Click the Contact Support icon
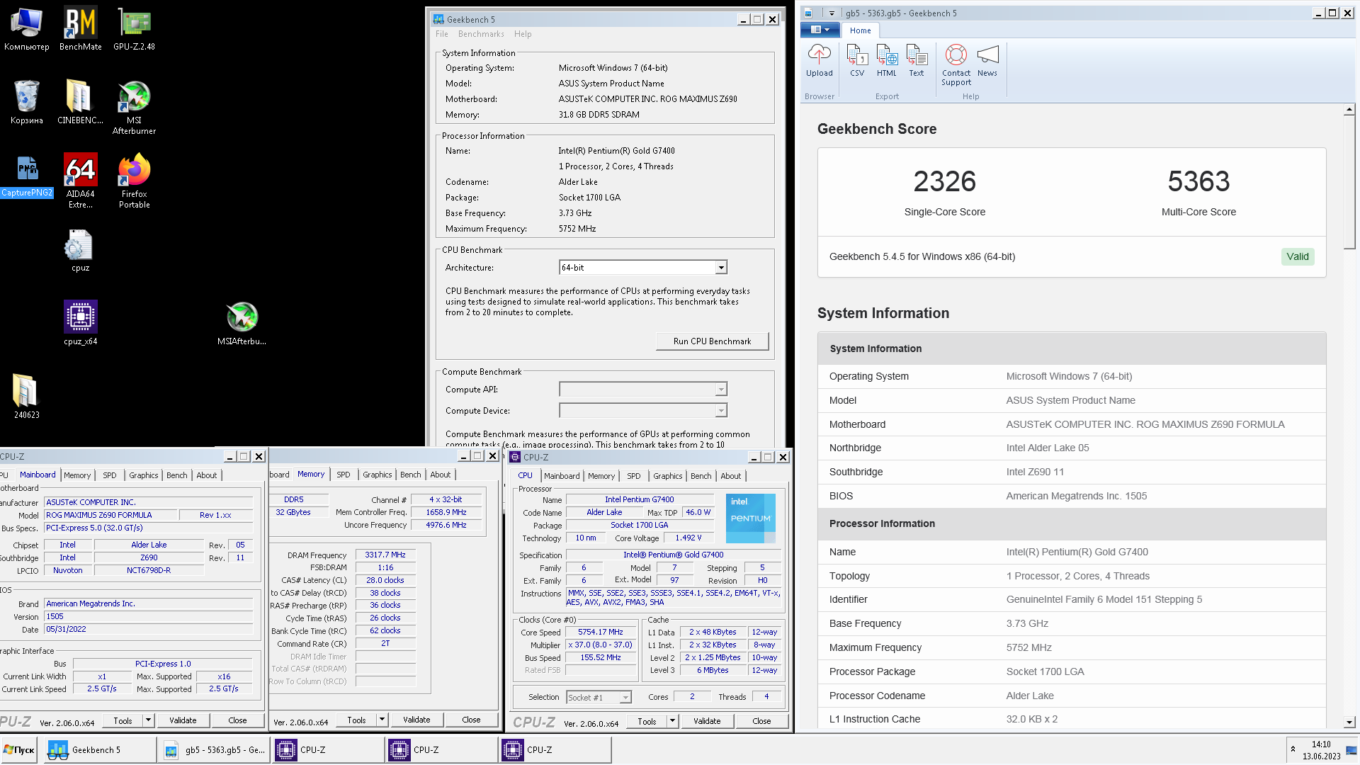This screenshot has width=1360, height=765. [956, 65]
